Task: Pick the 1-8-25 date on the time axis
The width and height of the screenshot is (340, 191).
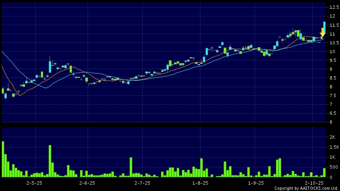Action: click(x=200, y=183)
